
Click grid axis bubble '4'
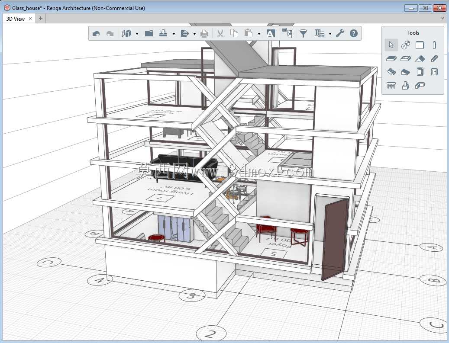click(99, 279)
